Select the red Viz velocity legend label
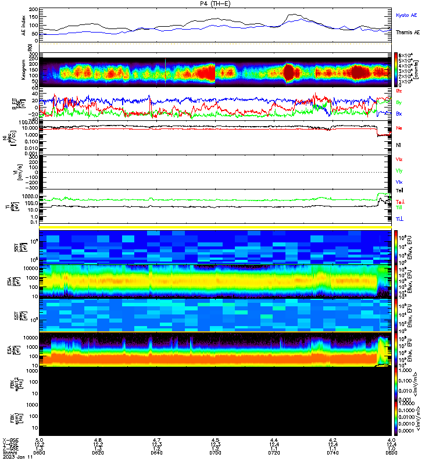Screen dimensions: 436x465 click(x=399, y=159)
